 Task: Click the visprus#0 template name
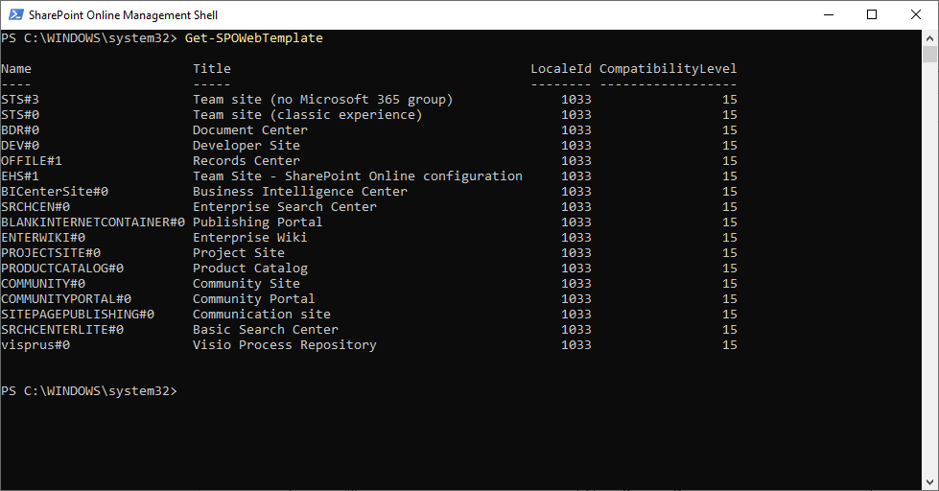click(x=35, y=345)
